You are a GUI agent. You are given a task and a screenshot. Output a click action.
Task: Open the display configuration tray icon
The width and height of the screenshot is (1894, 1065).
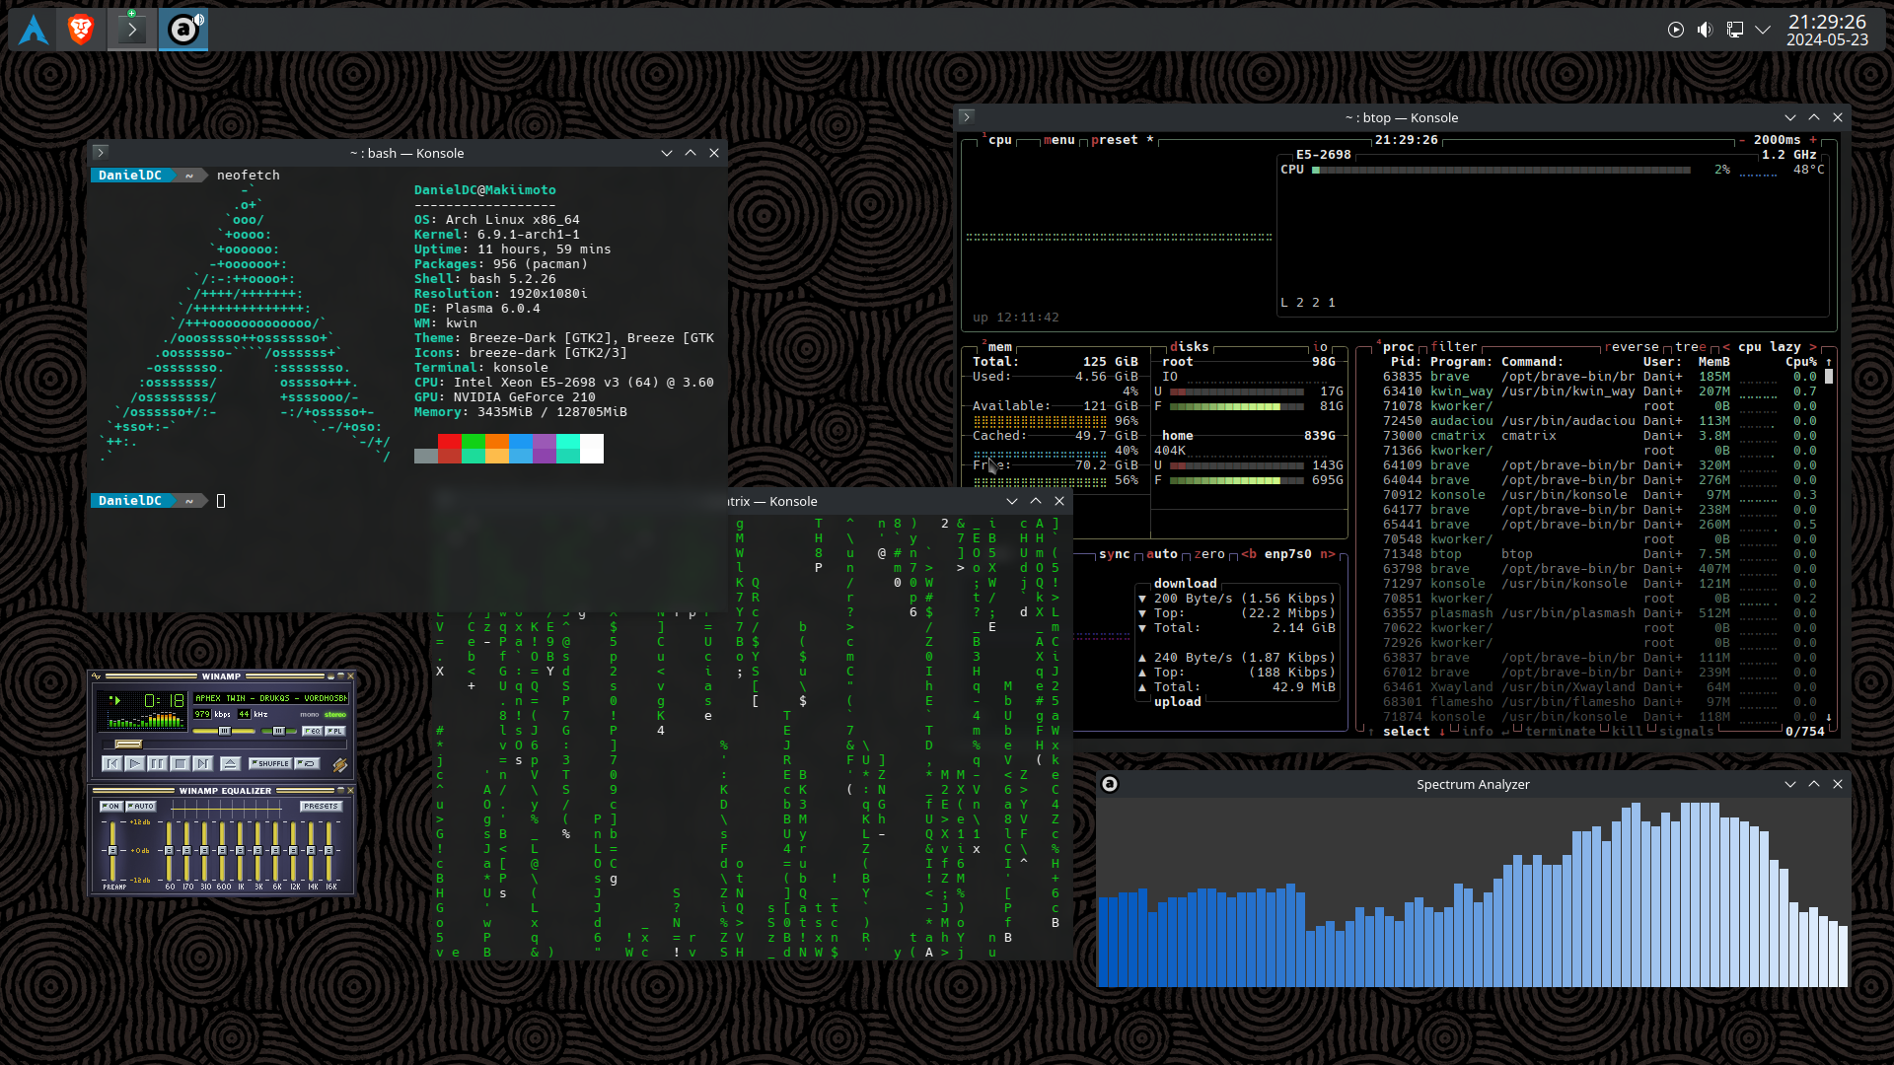(x=1735, y=30)
